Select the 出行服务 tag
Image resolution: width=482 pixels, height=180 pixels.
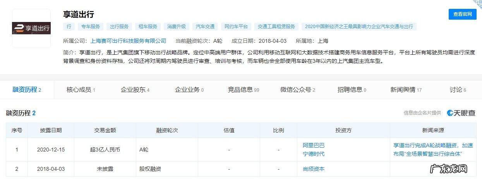coord(119,27)
